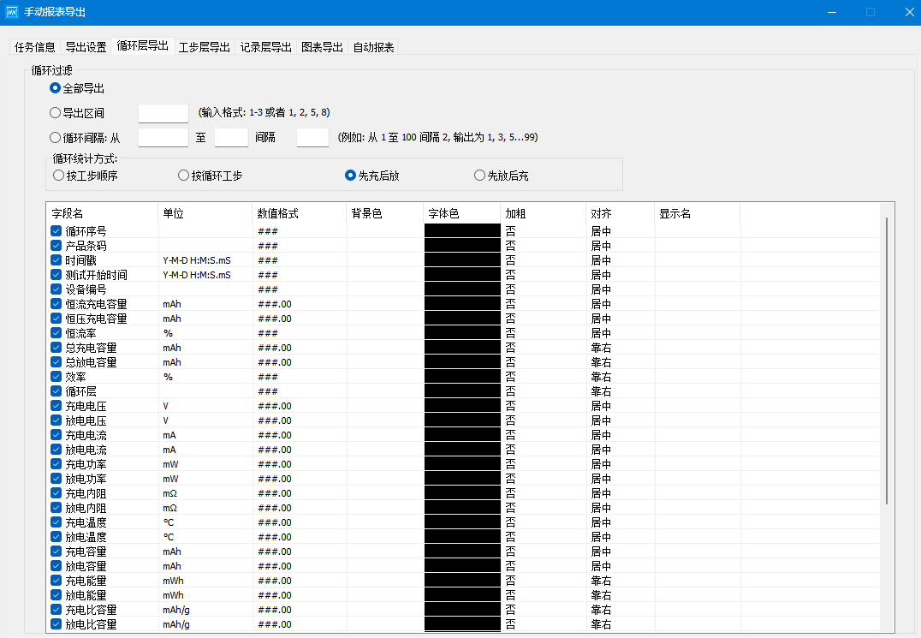
Task: Click the unit mAh for 放电容量
Action: coord(172,566)
